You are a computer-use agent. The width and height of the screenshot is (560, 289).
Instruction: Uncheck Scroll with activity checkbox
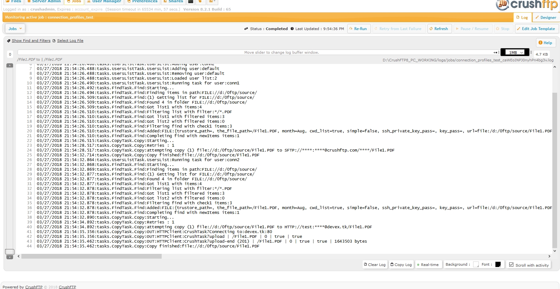click(511, 265)
